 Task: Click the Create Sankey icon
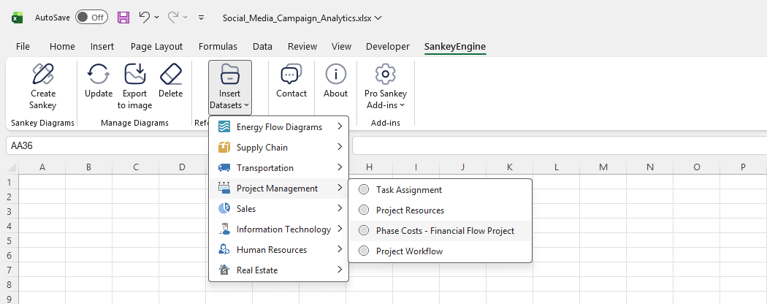coord(43,75)
